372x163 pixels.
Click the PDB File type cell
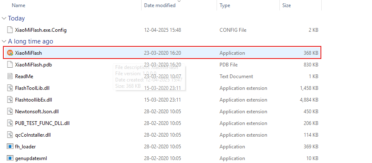tap(228, 65)
